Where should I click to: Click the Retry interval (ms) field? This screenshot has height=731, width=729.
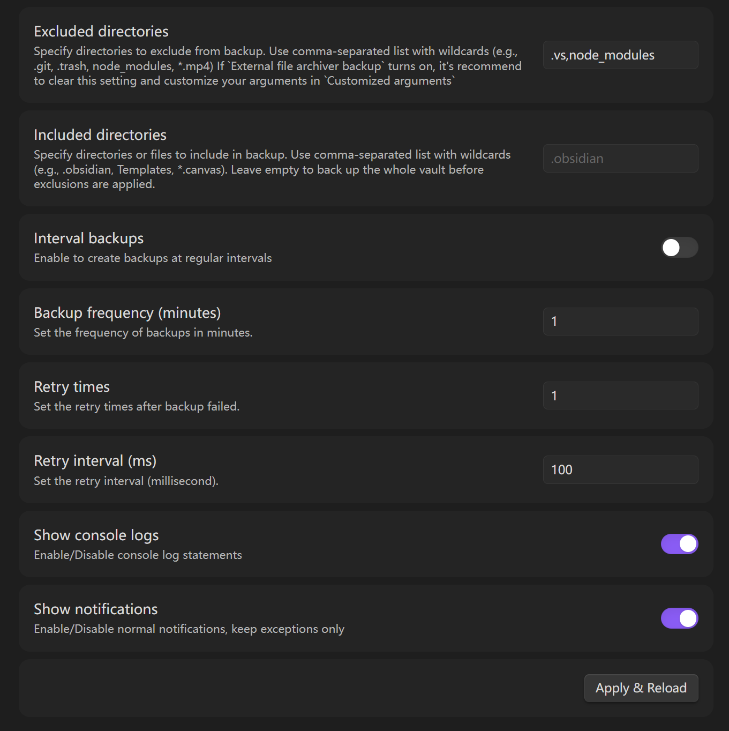tap(620, 470)
